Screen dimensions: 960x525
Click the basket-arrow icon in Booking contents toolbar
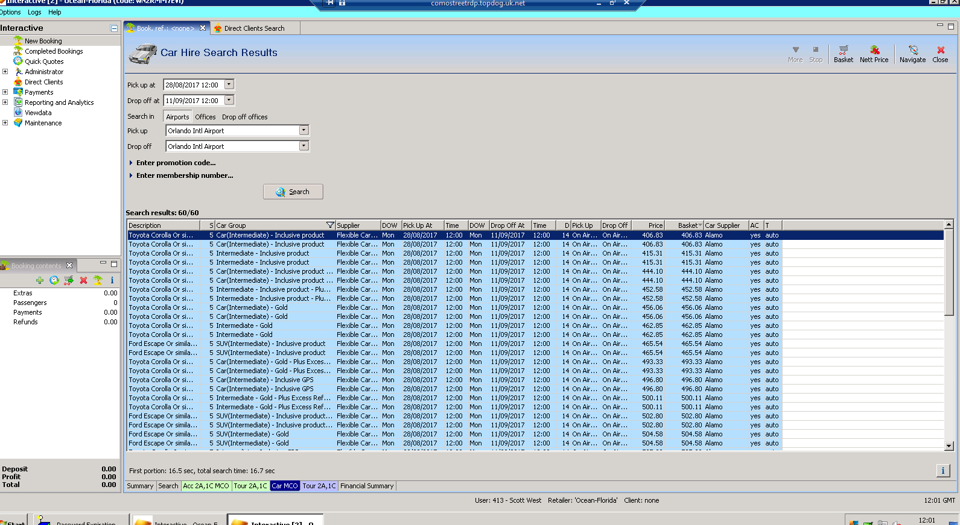[x=69, y=280]
